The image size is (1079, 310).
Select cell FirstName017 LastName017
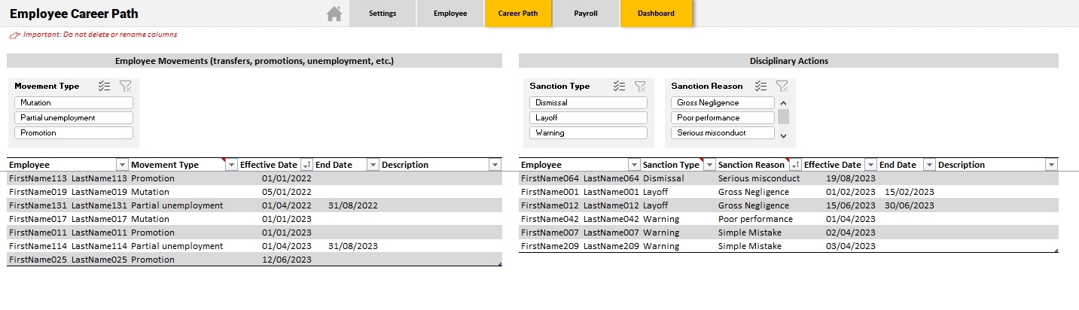coord(68,219)
